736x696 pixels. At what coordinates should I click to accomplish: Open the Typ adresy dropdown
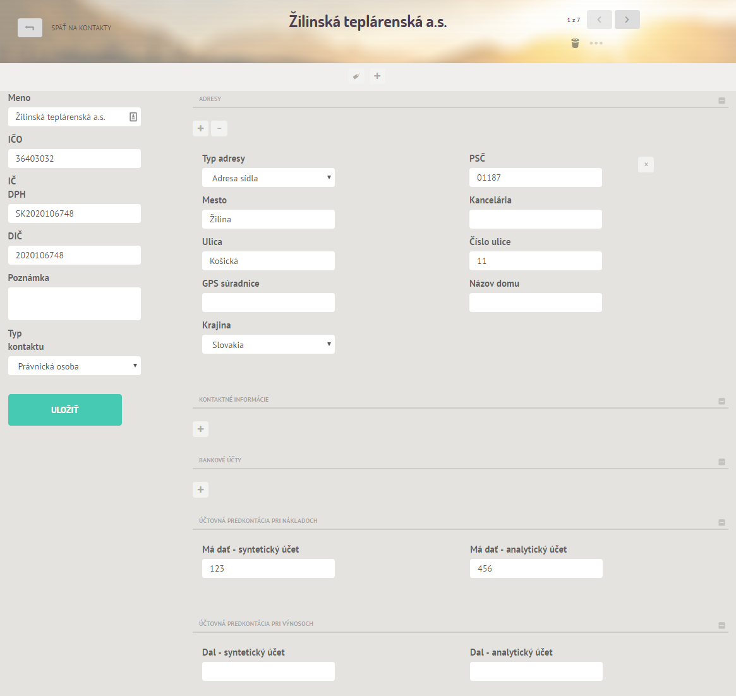[268, 178]
